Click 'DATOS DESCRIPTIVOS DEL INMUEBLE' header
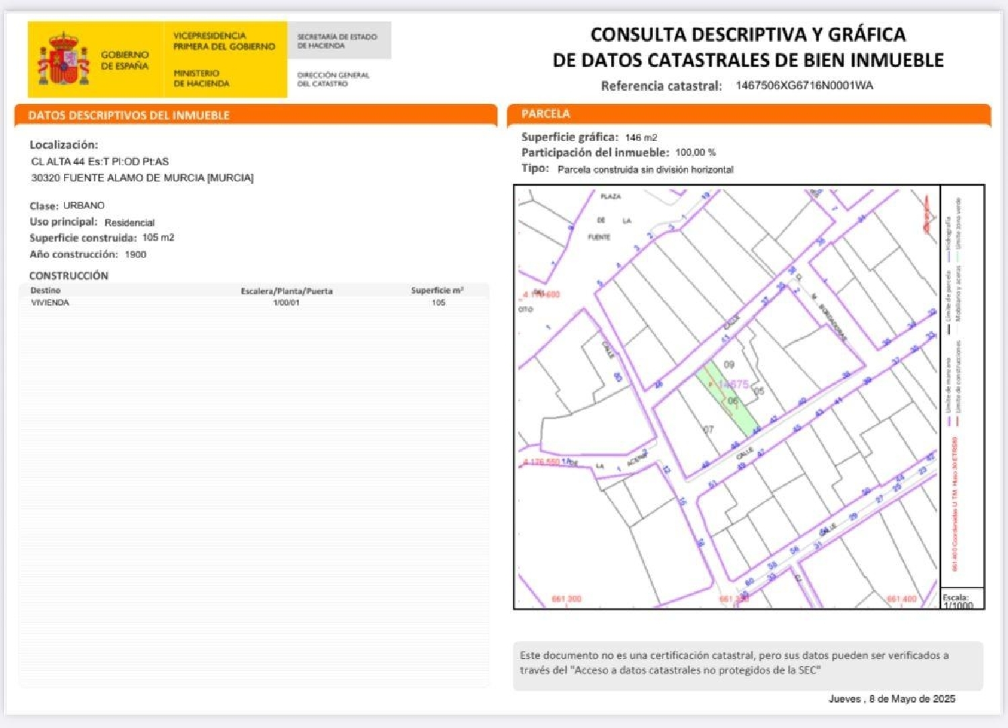 (x=129, y=116)
